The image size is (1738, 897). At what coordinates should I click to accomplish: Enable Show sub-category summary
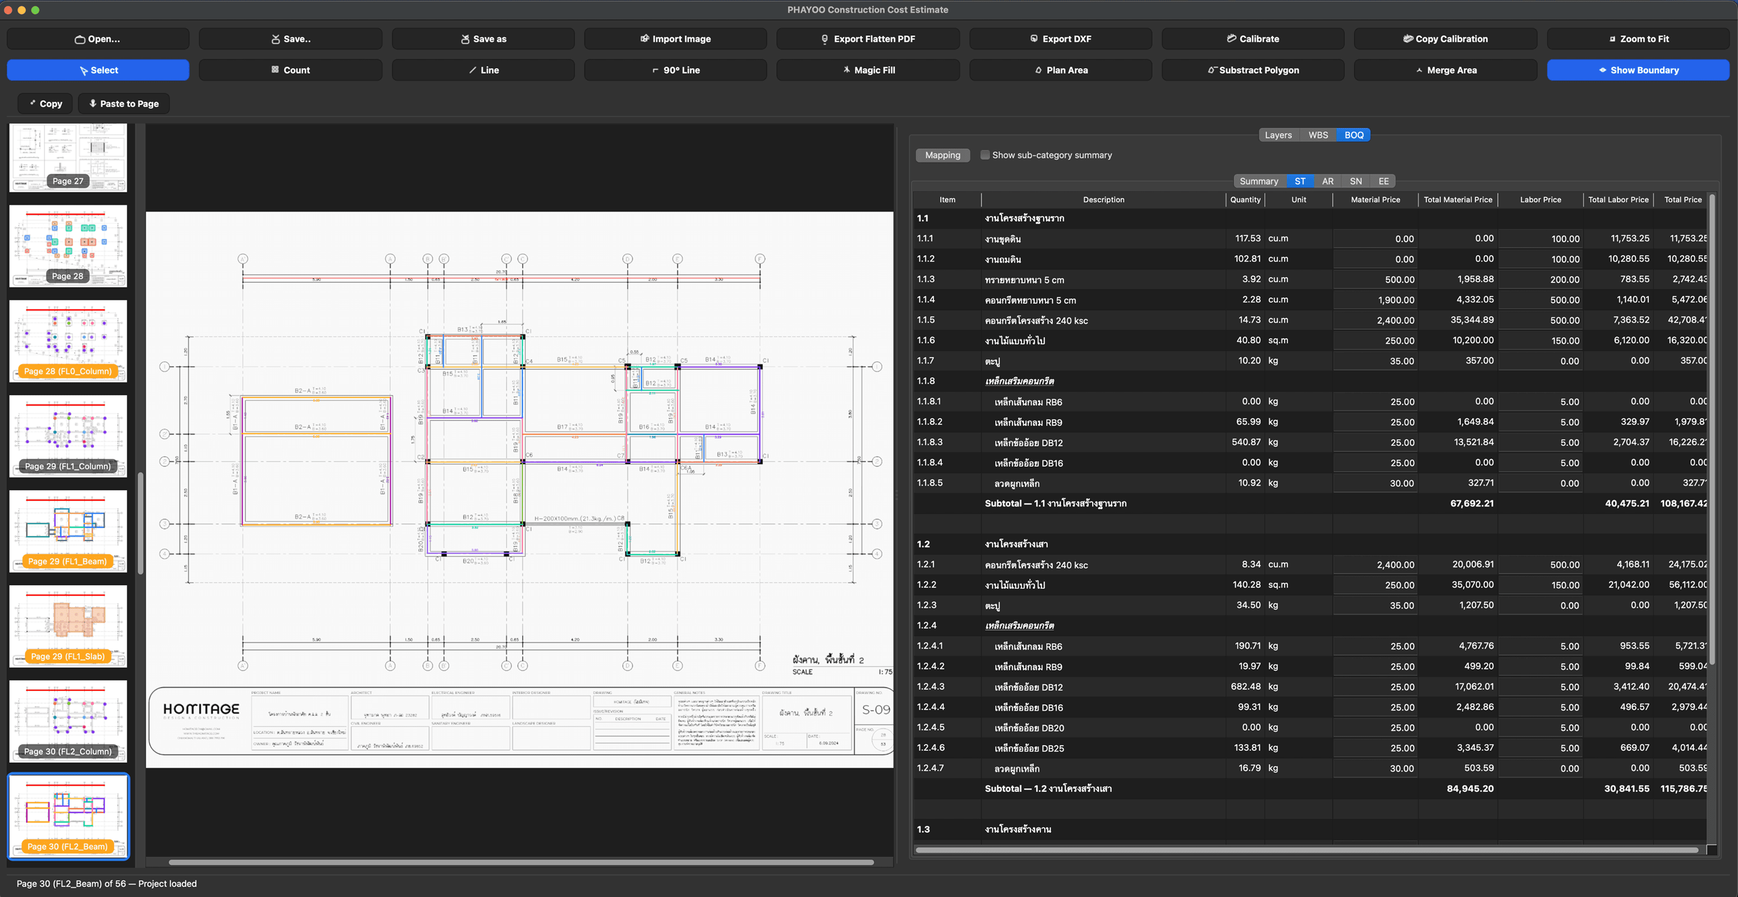point(985,154)
